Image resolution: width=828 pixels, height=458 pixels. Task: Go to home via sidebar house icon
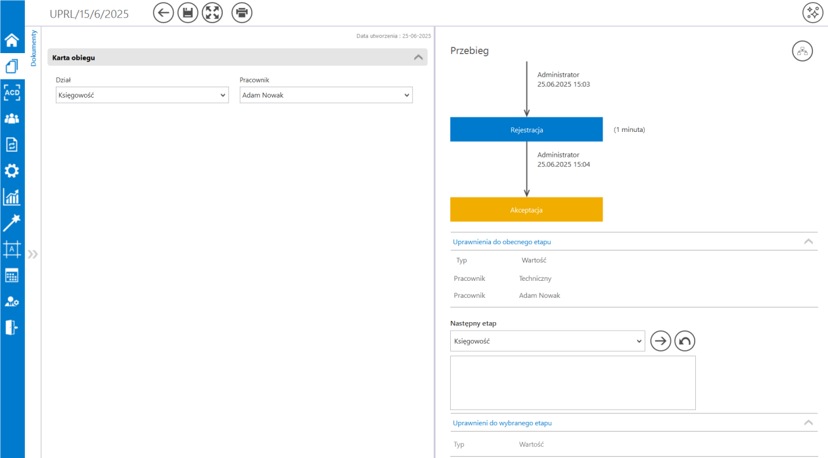coord(12,41)
